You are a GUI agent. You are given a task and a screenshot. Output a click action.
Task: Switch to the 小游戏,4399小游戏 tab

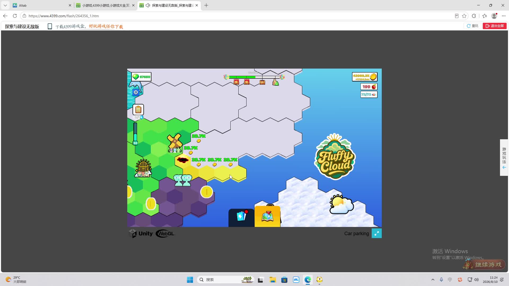[106, 5]
